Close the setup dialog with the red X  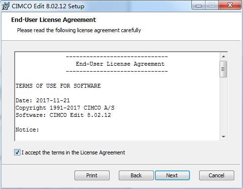point(230,5)
